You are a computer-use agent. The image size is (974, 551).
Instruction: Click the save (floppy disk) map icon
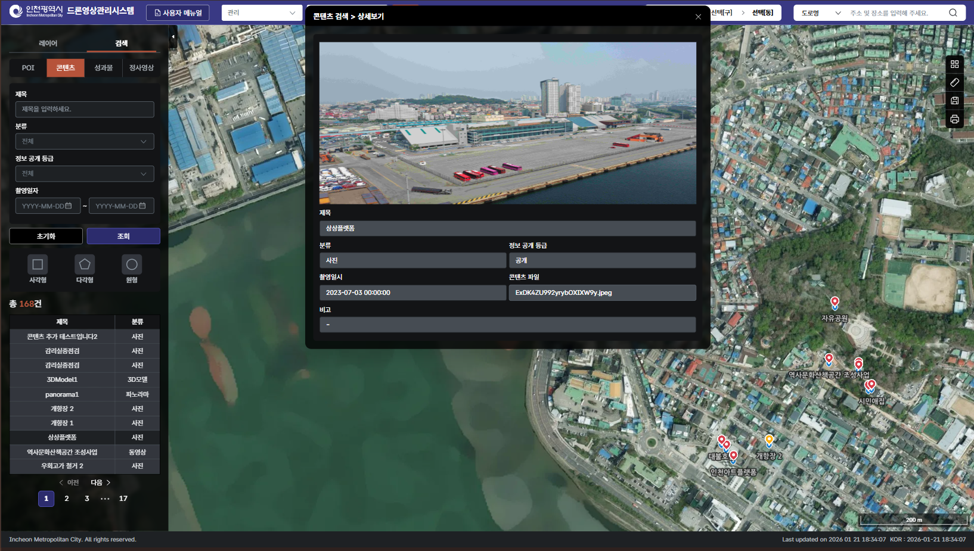pyautogui.click(x=954, y=101)
